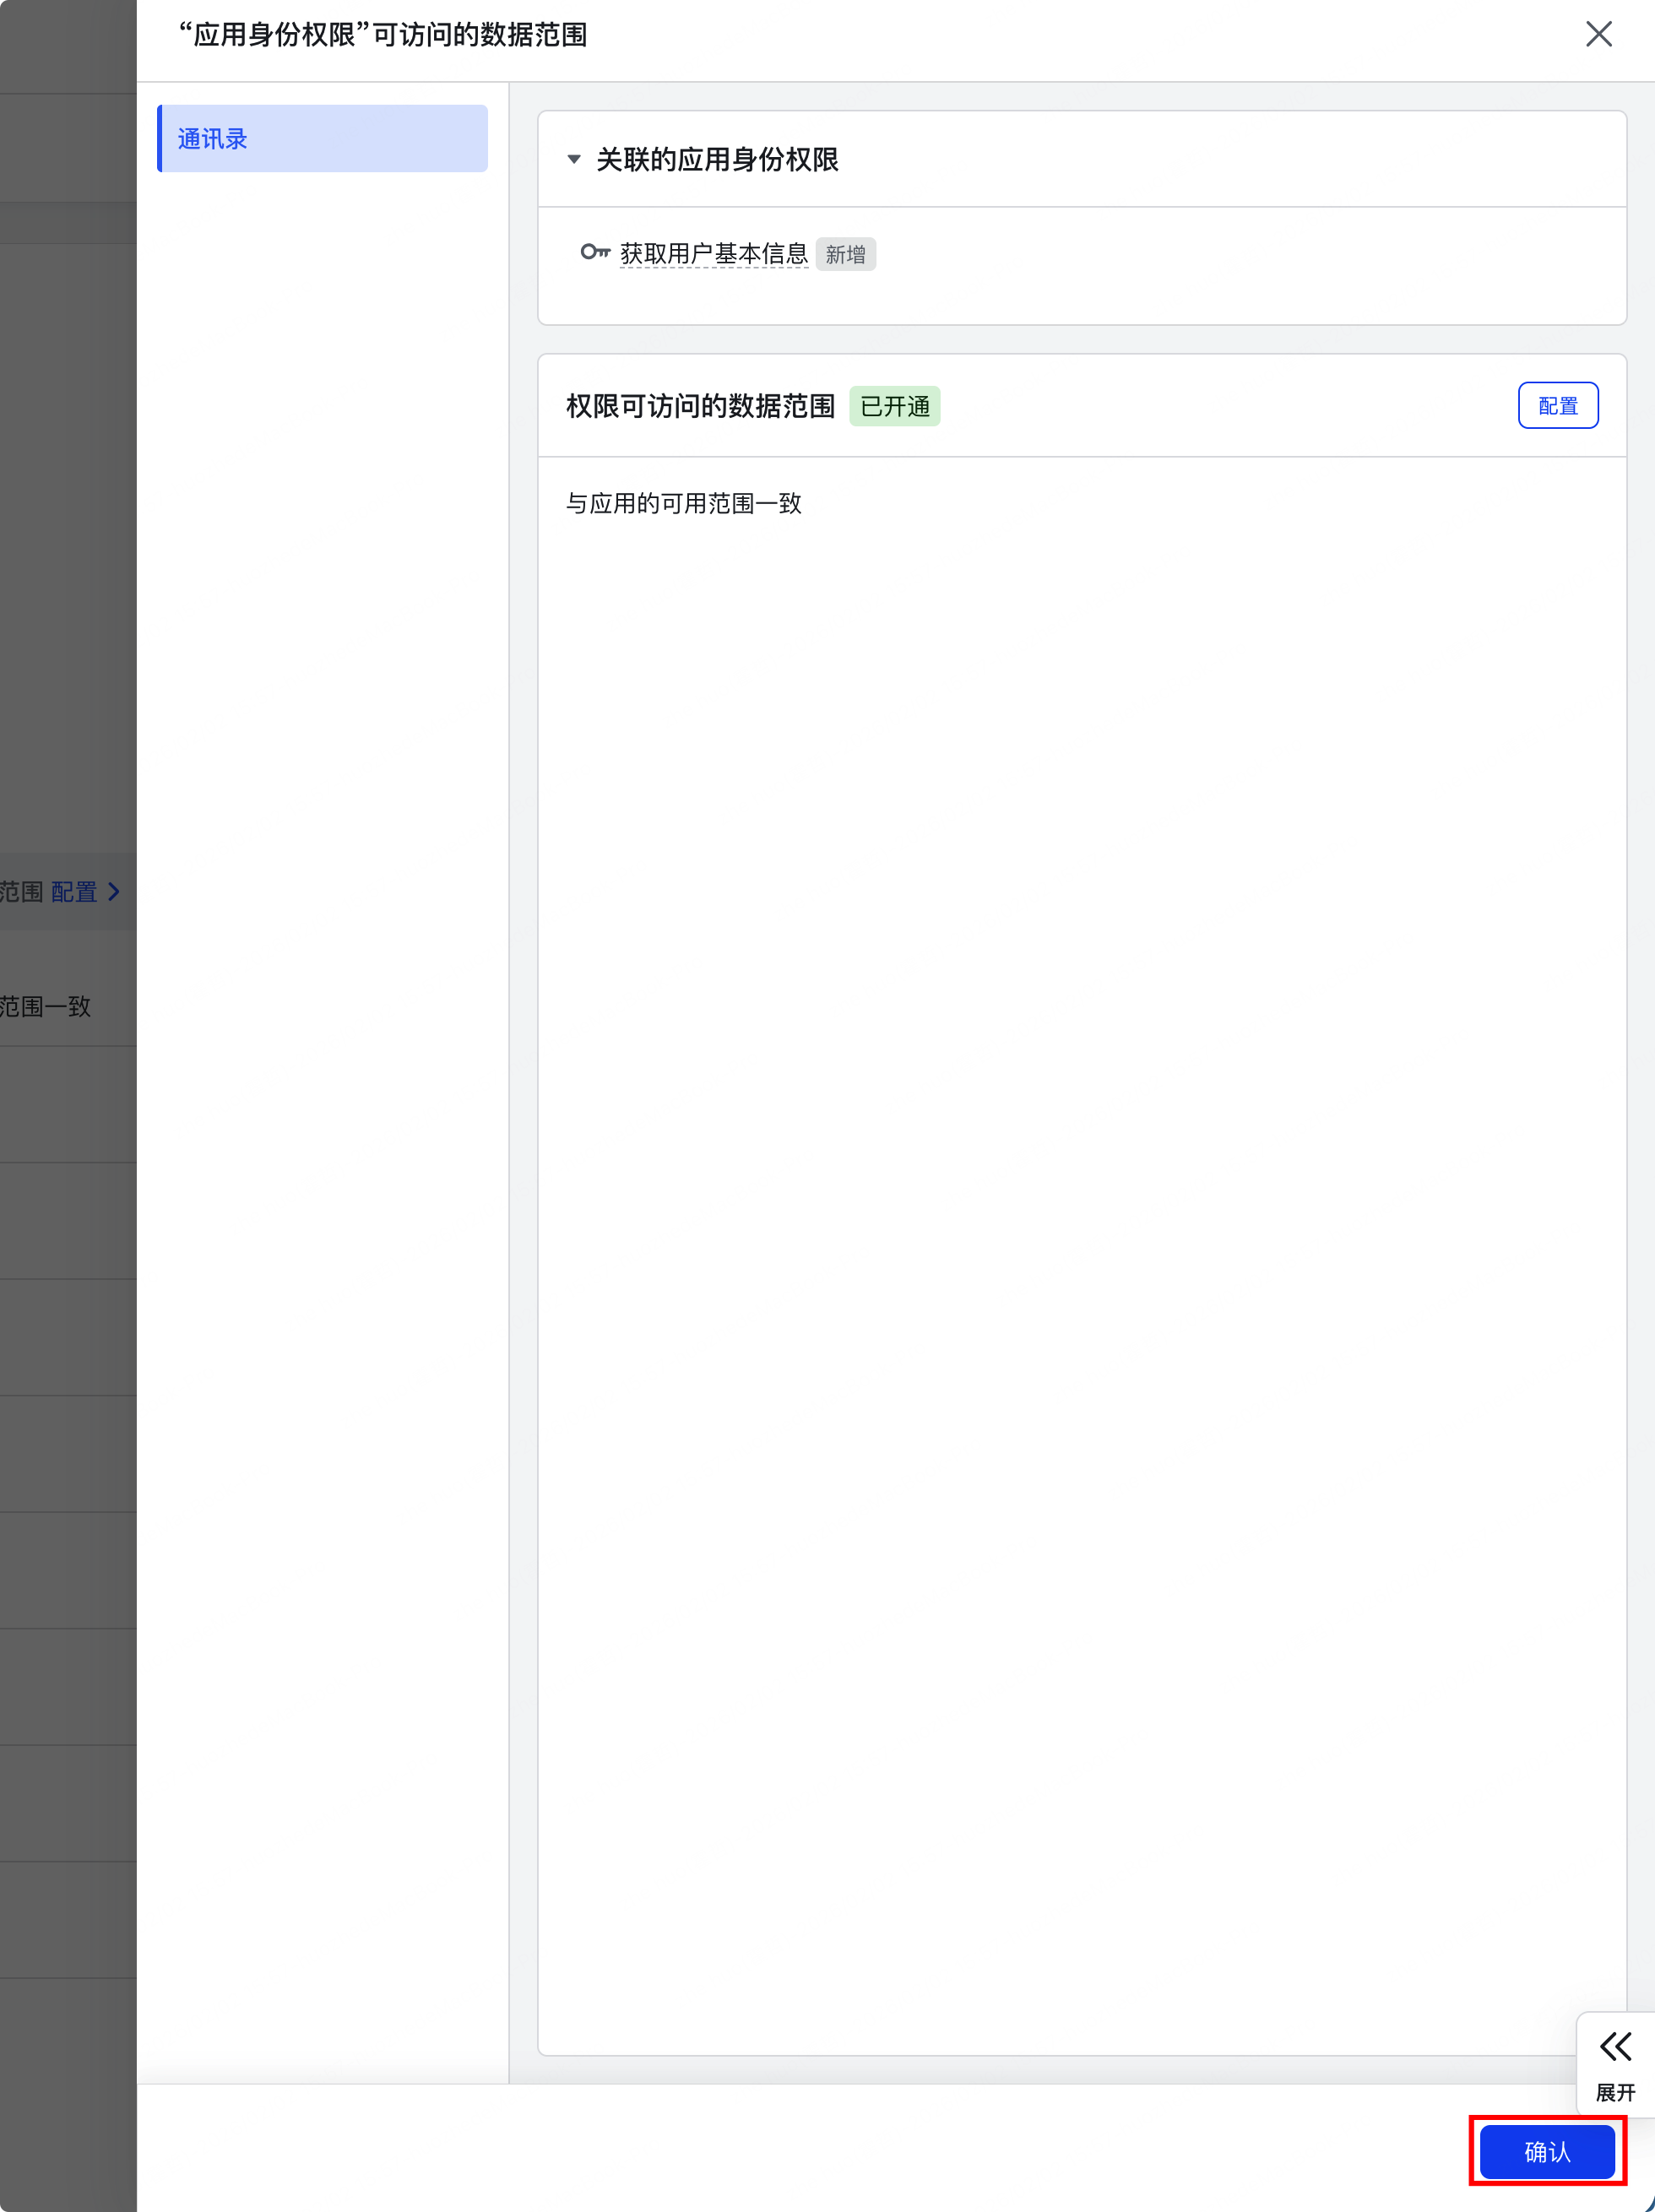Close the data range dialog with X
The height and width of the screenshot is (2212, 1655).
[x=1598, y=34]
